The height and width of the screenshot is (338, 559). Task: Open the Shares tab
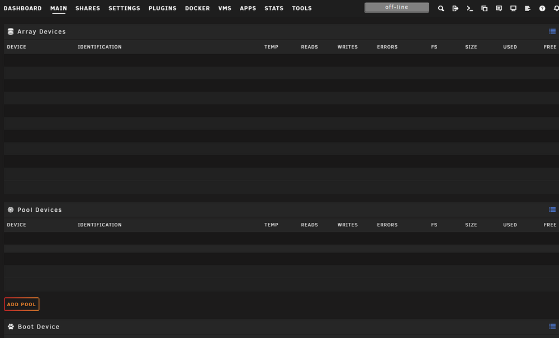tap(88, 8)
